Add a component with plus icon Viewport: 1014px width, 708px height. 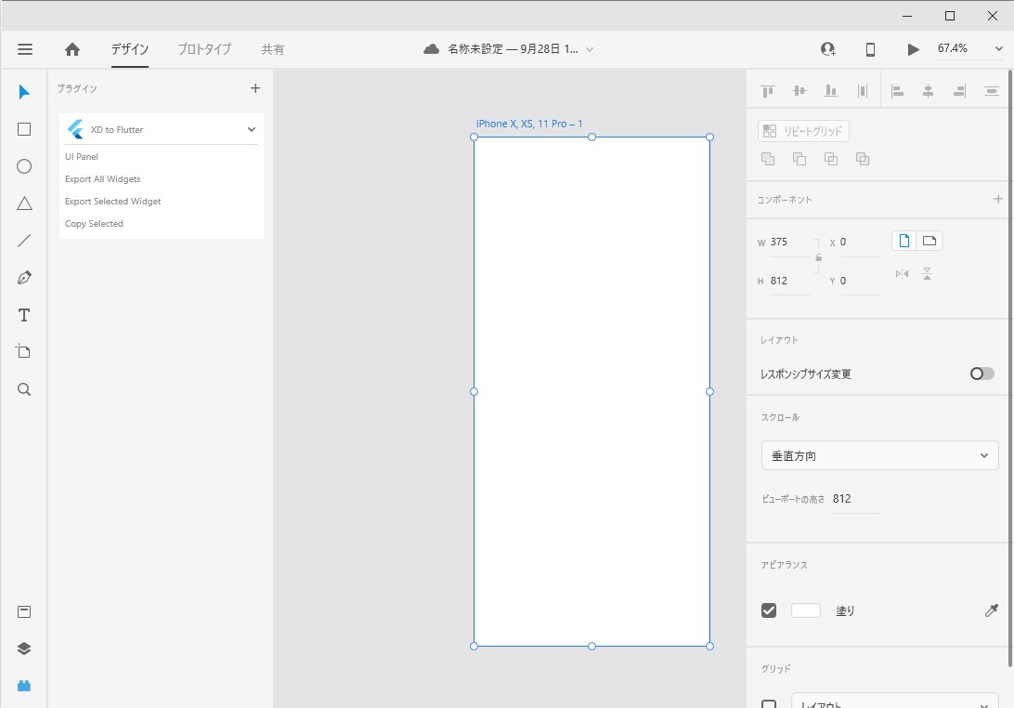(998, 199)
